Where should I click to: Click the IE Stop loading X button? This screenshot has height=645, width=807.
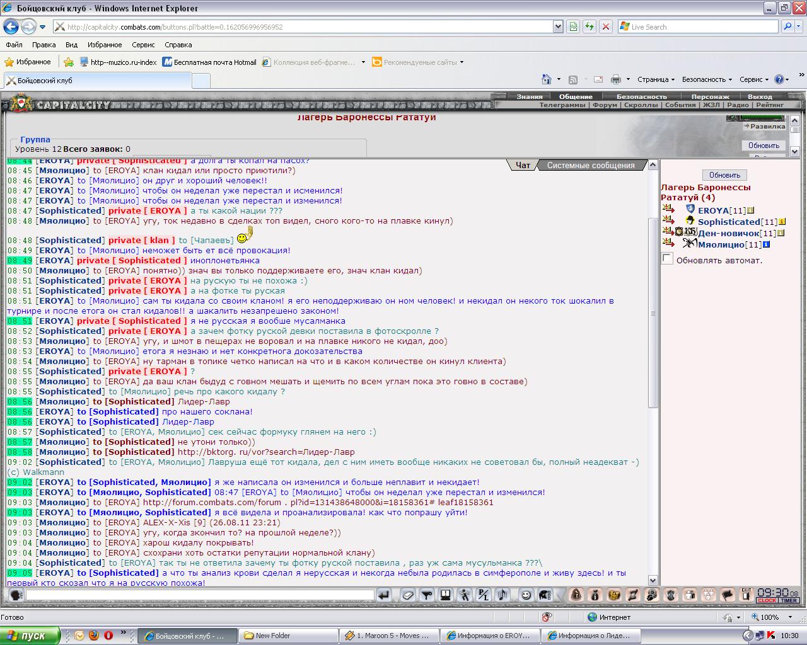click(605, 26)
